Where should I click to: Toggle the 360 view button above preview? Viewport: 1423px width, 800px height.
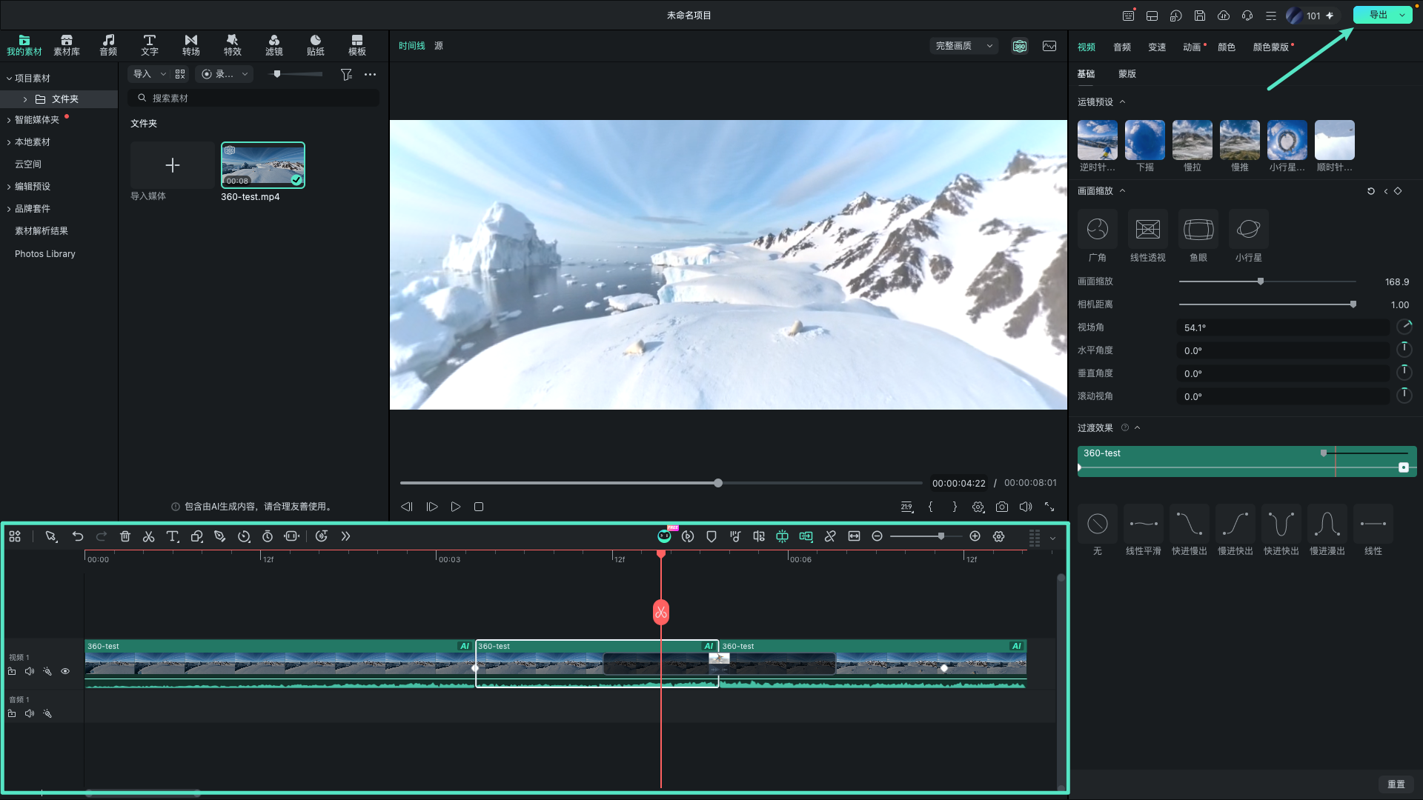(x=1020, y=46)
